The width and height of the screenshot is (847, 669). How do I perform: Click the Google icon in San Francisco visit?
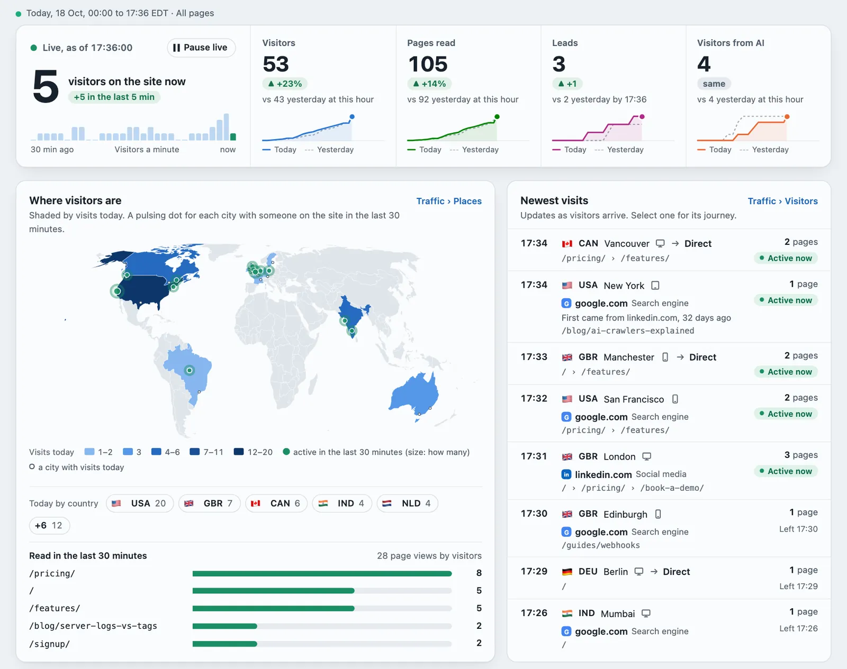pyautogui.click(x=566, y=417)
